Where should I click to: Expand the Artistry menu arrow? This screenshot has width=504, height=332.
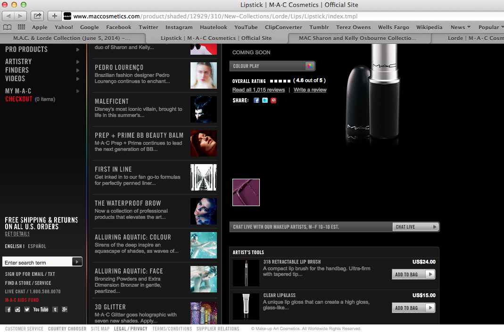[77, 62]
